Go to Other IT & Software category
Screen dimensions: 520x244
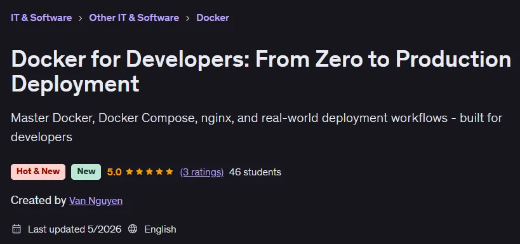point(134,18)
